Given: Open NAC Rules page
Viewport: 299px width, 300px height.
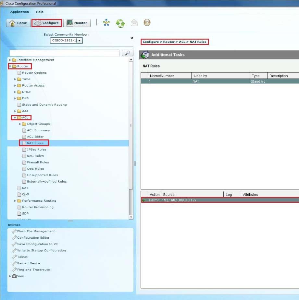Looking at the screenshot, I should point(35,156).
